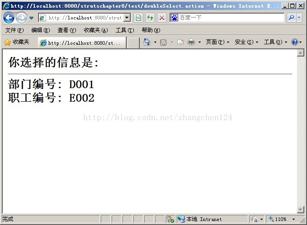
Task: Maximize the Internet Explorer window
Action: tap(293, 6)
